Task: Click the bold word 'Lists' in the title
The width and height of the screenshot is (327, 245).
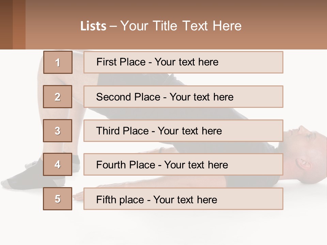Action: [x=93, y=26]
